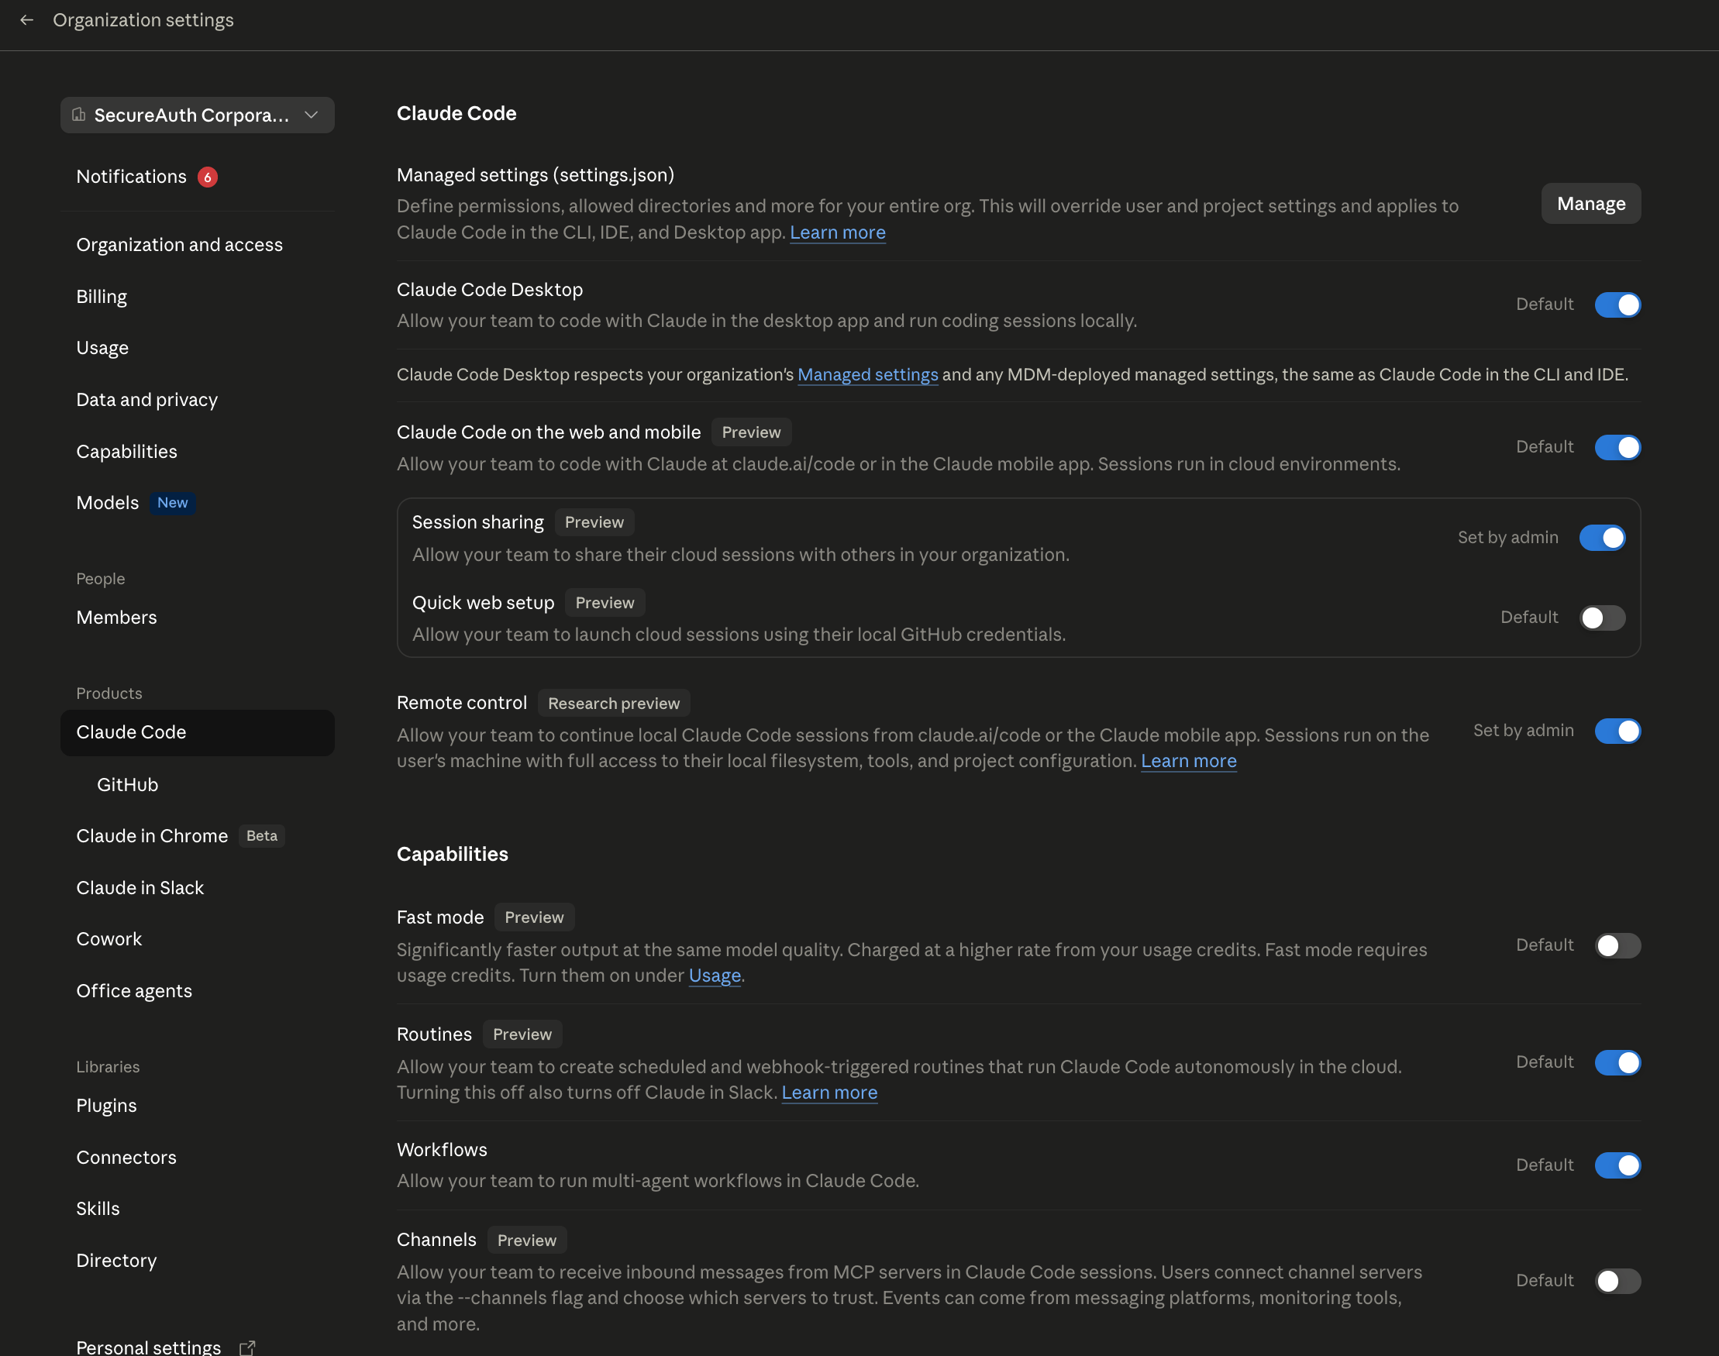Image resolution: width=1719 pixels, height=1356 pixels.
Task: Open Office agents settings
Action: coord(197,991)
